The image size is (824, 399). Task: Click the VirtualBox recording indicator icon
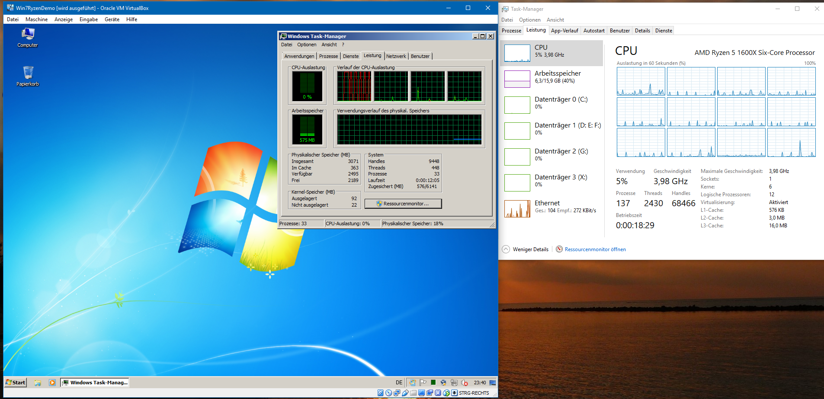point(430,393)
